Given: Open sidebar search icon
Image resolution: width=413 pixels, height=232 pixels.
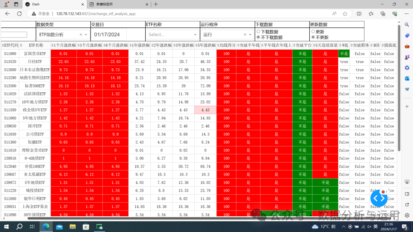Looking at the screenshot, I should pyautogui.click(x=407, y=25).
